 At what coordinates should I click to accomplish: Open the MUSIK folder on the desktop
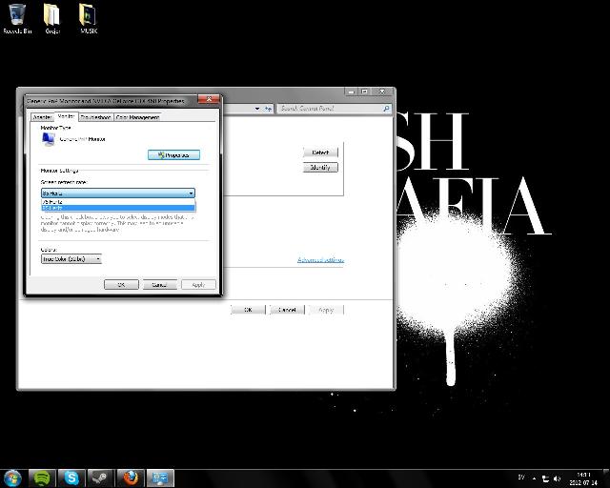point(89,19)
